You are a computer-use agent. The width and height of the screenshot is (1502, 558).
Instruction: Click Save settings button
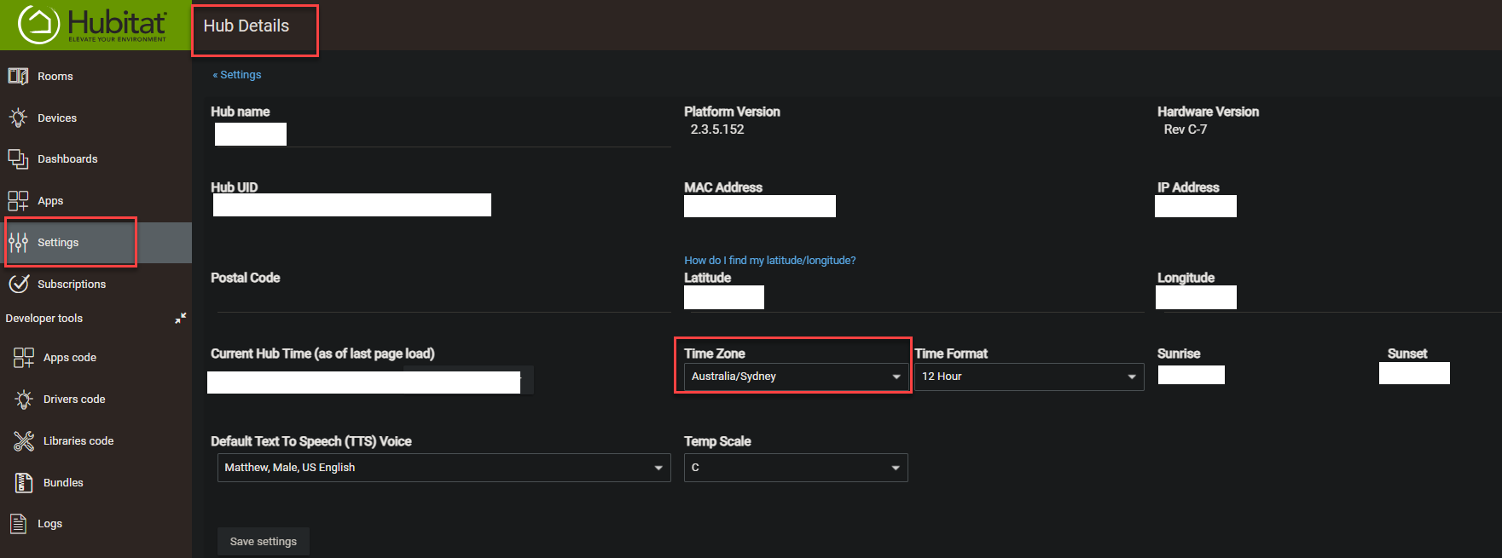(264, 541)
